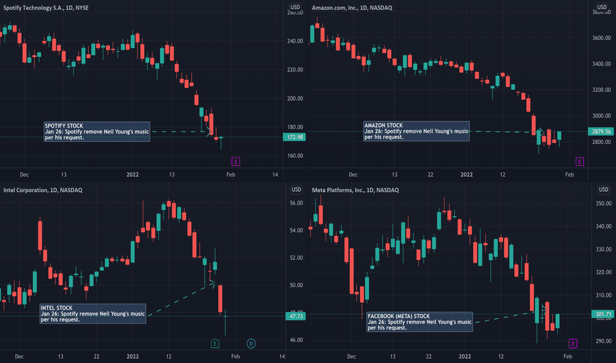Screen dimensions: 616x363
Task: Click Dec on Amazon time axis
Action: coord(353,175)
